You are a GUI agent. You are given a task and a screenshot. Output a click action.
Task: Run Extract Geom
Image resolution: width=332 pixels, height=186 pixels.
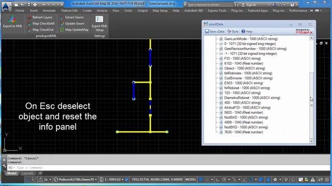pos(72,17)
